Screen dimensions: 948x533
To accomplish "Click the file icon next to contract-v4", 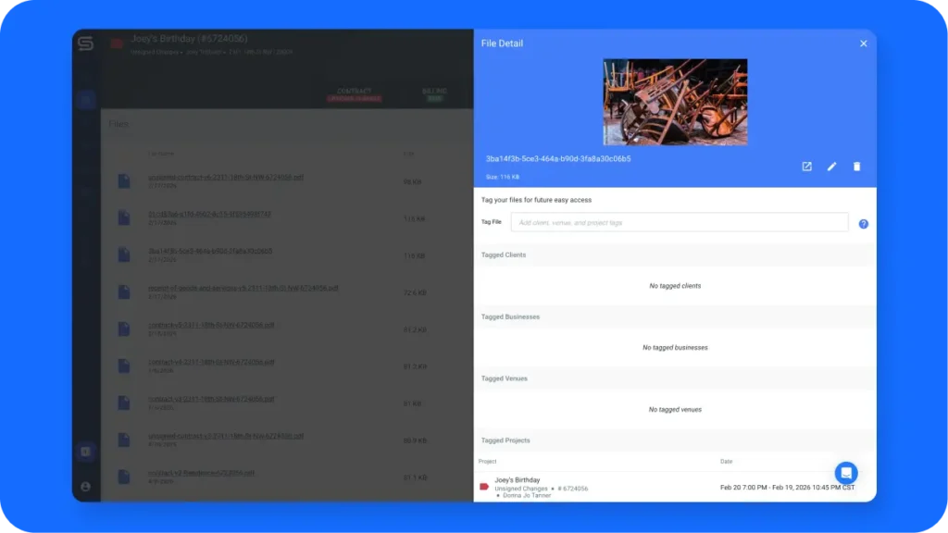I will (x=124, y=366).
